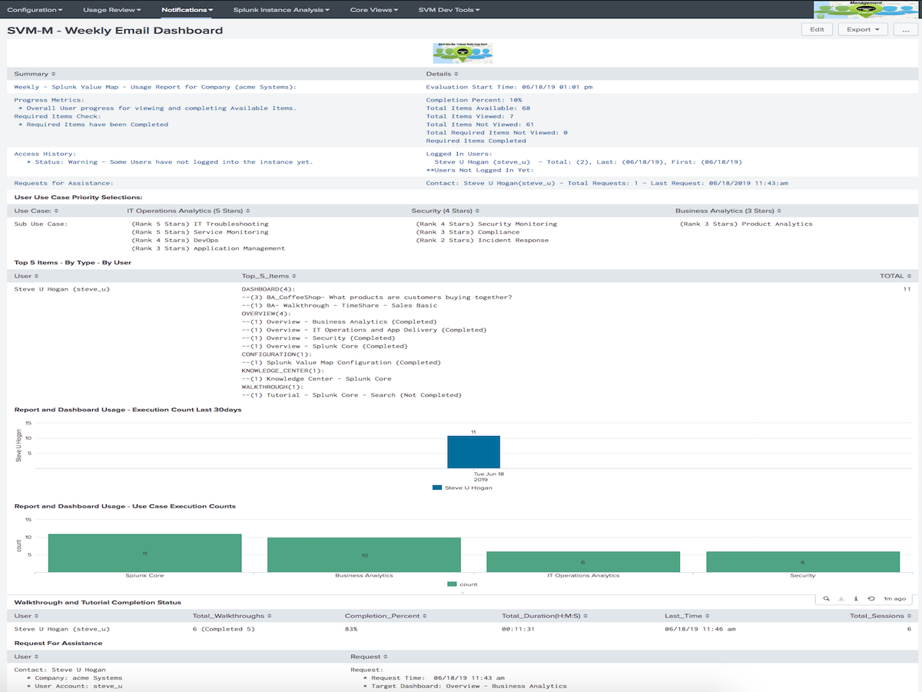Open the panel info icon
Screen dimensions: 922x692
856,598
